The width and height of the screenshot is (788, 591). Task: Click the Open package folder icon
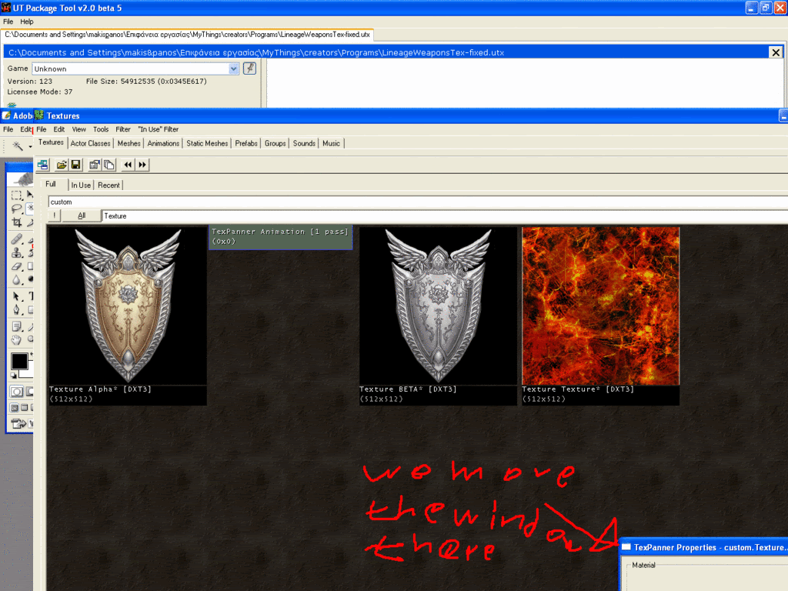coord(61,165)
